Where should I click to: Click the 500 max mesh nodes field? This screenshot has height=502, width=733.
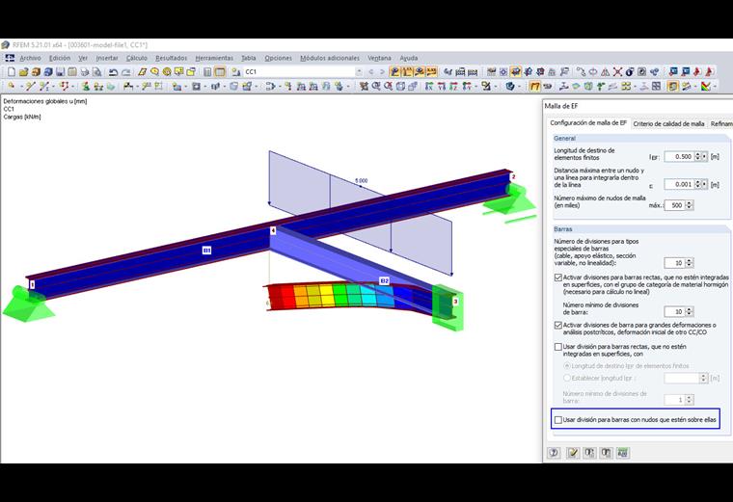pyautogui.click(x=674, y=205)
